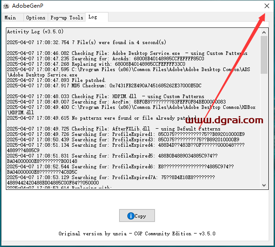Click the 'Checking File: AfterFXLib.dll' log line
This screenshot has width=275, height=247.
point(114,129)
